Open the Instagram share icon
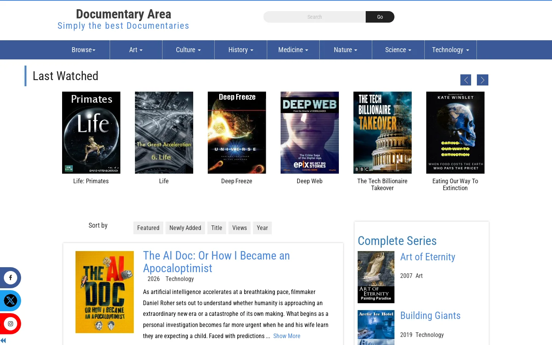 10,324
